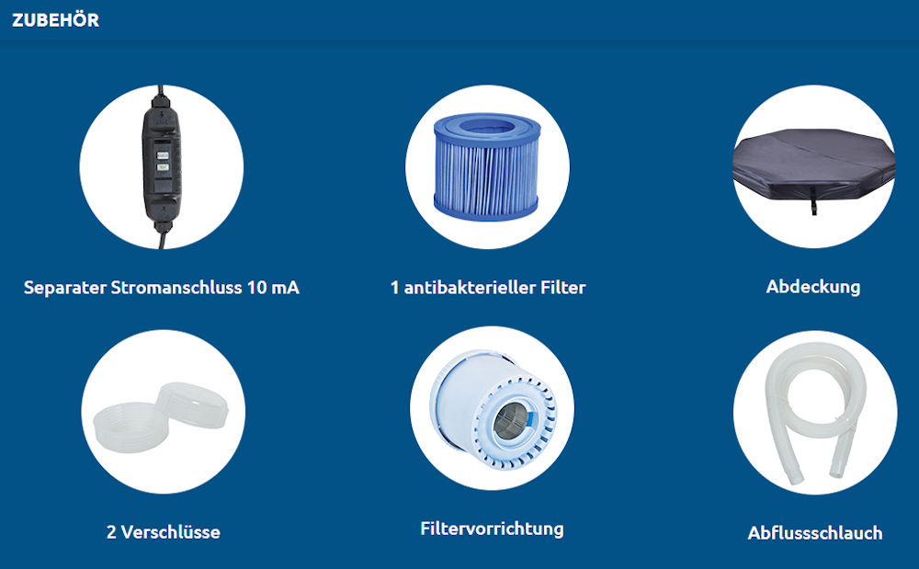This screenshot has height=569, width=919.
Task: Click the metal mesh opening of filter housing
Action: (512, 421)
